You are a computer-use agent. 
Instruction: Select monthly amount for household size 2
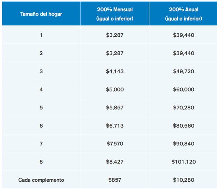[114, 53]
